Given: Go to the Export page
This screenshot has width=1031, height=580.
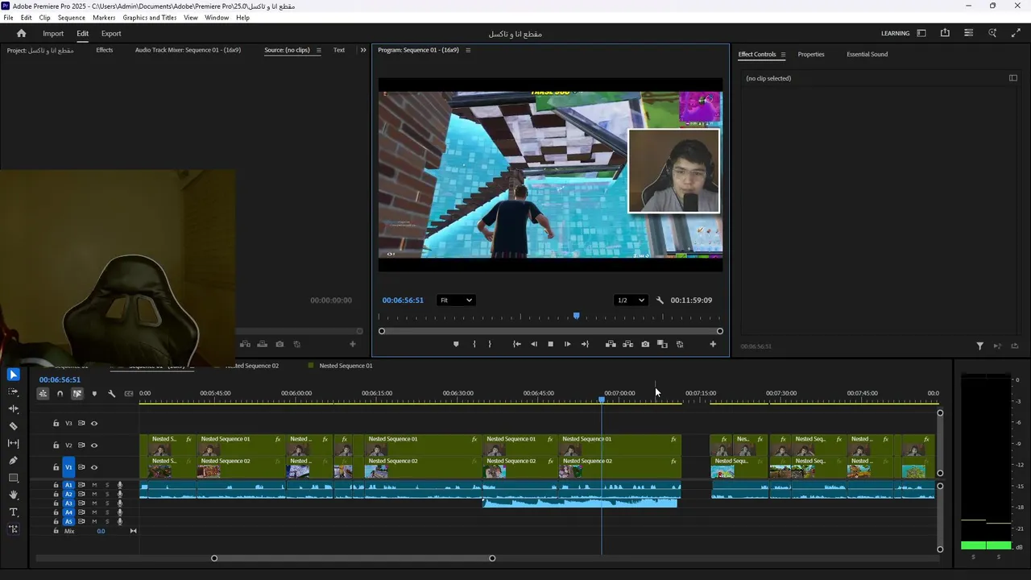Looking at the screenshot, I should (x=111, y=34).
